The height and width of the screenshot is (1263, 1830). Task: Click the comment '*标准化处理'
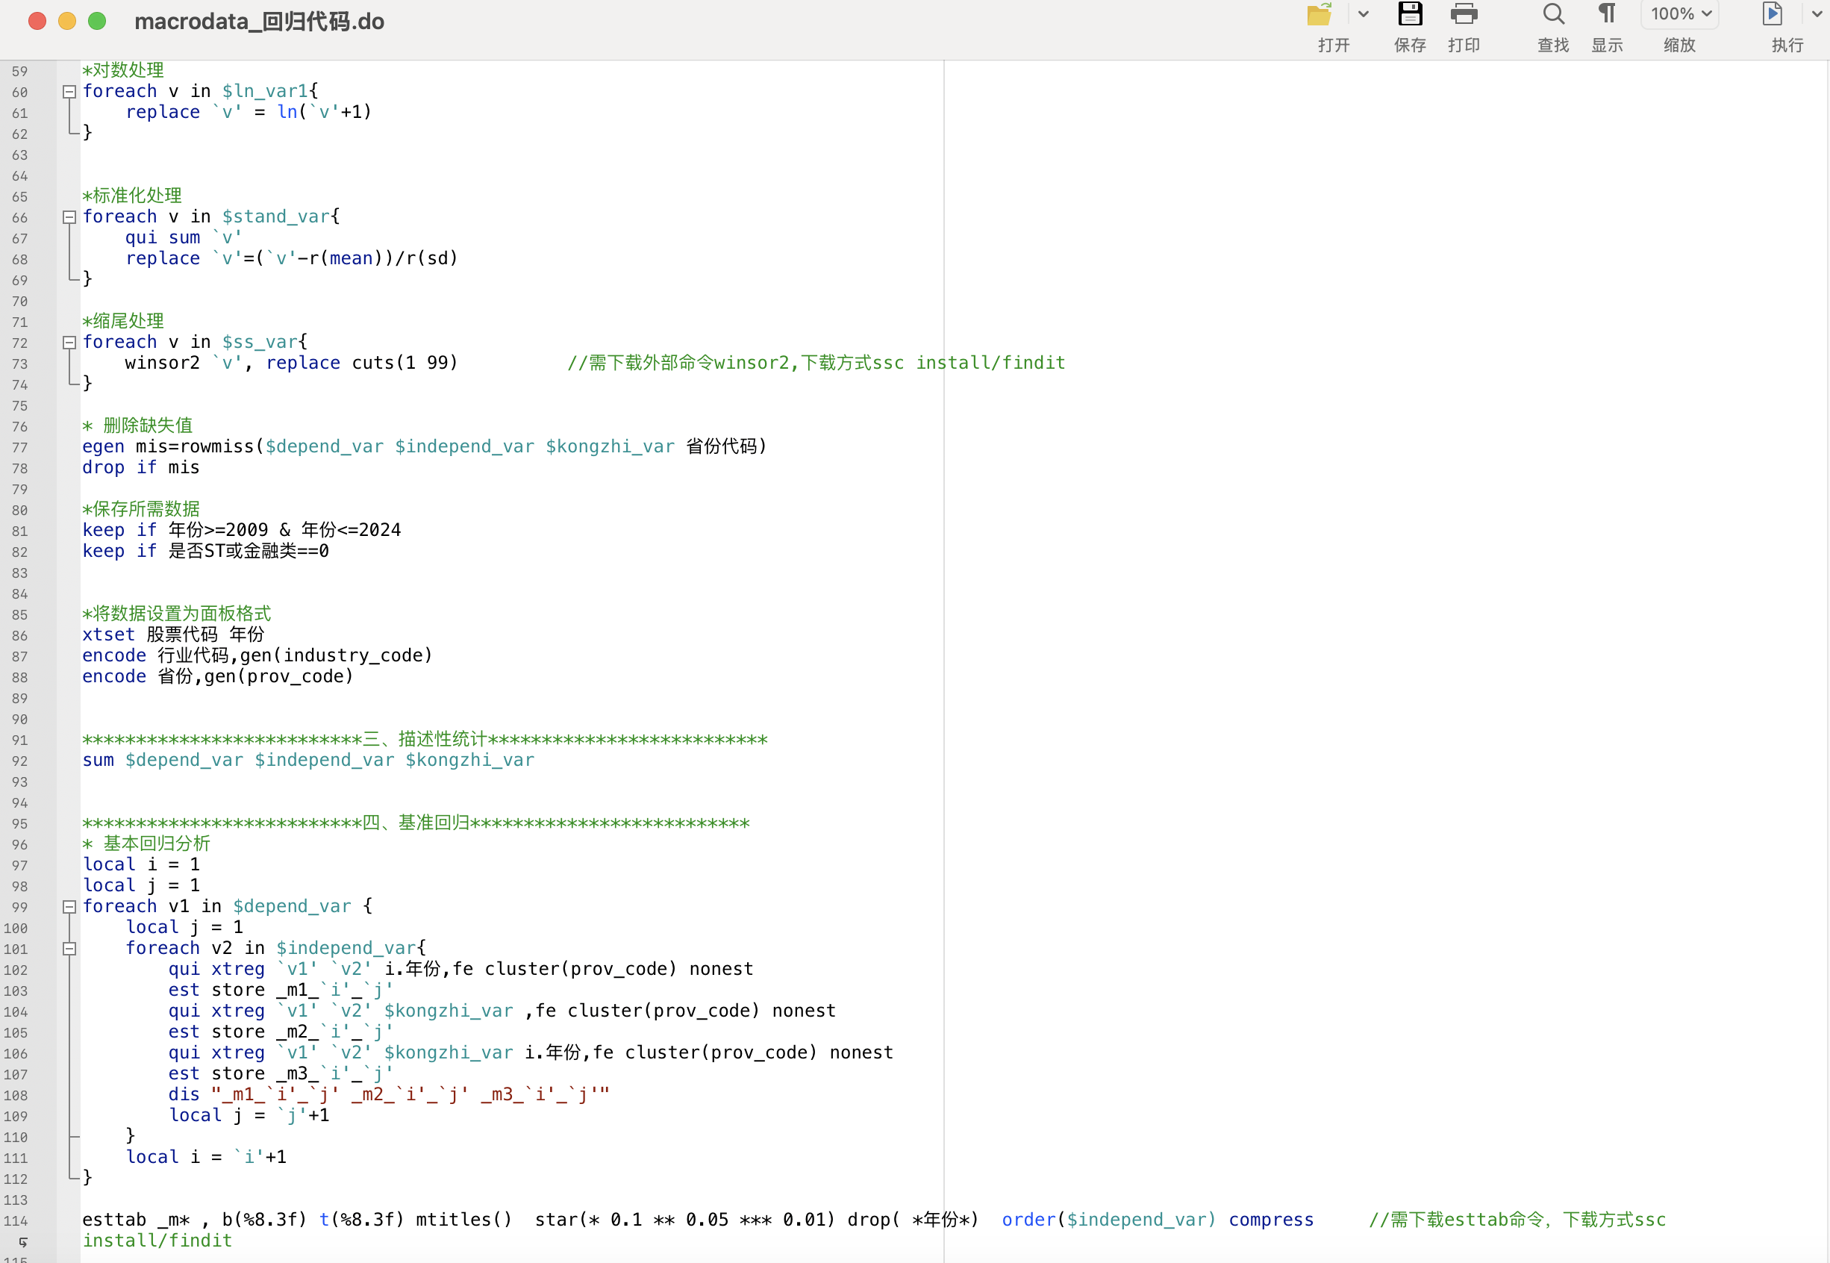132,196
